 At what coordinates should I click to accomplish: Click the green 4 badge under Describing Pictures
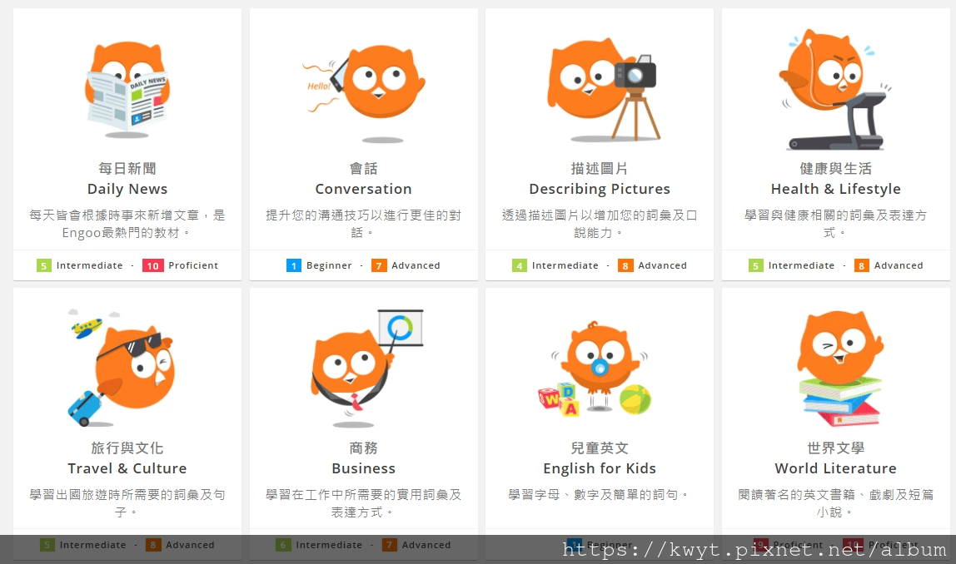[x=520, y=265]
